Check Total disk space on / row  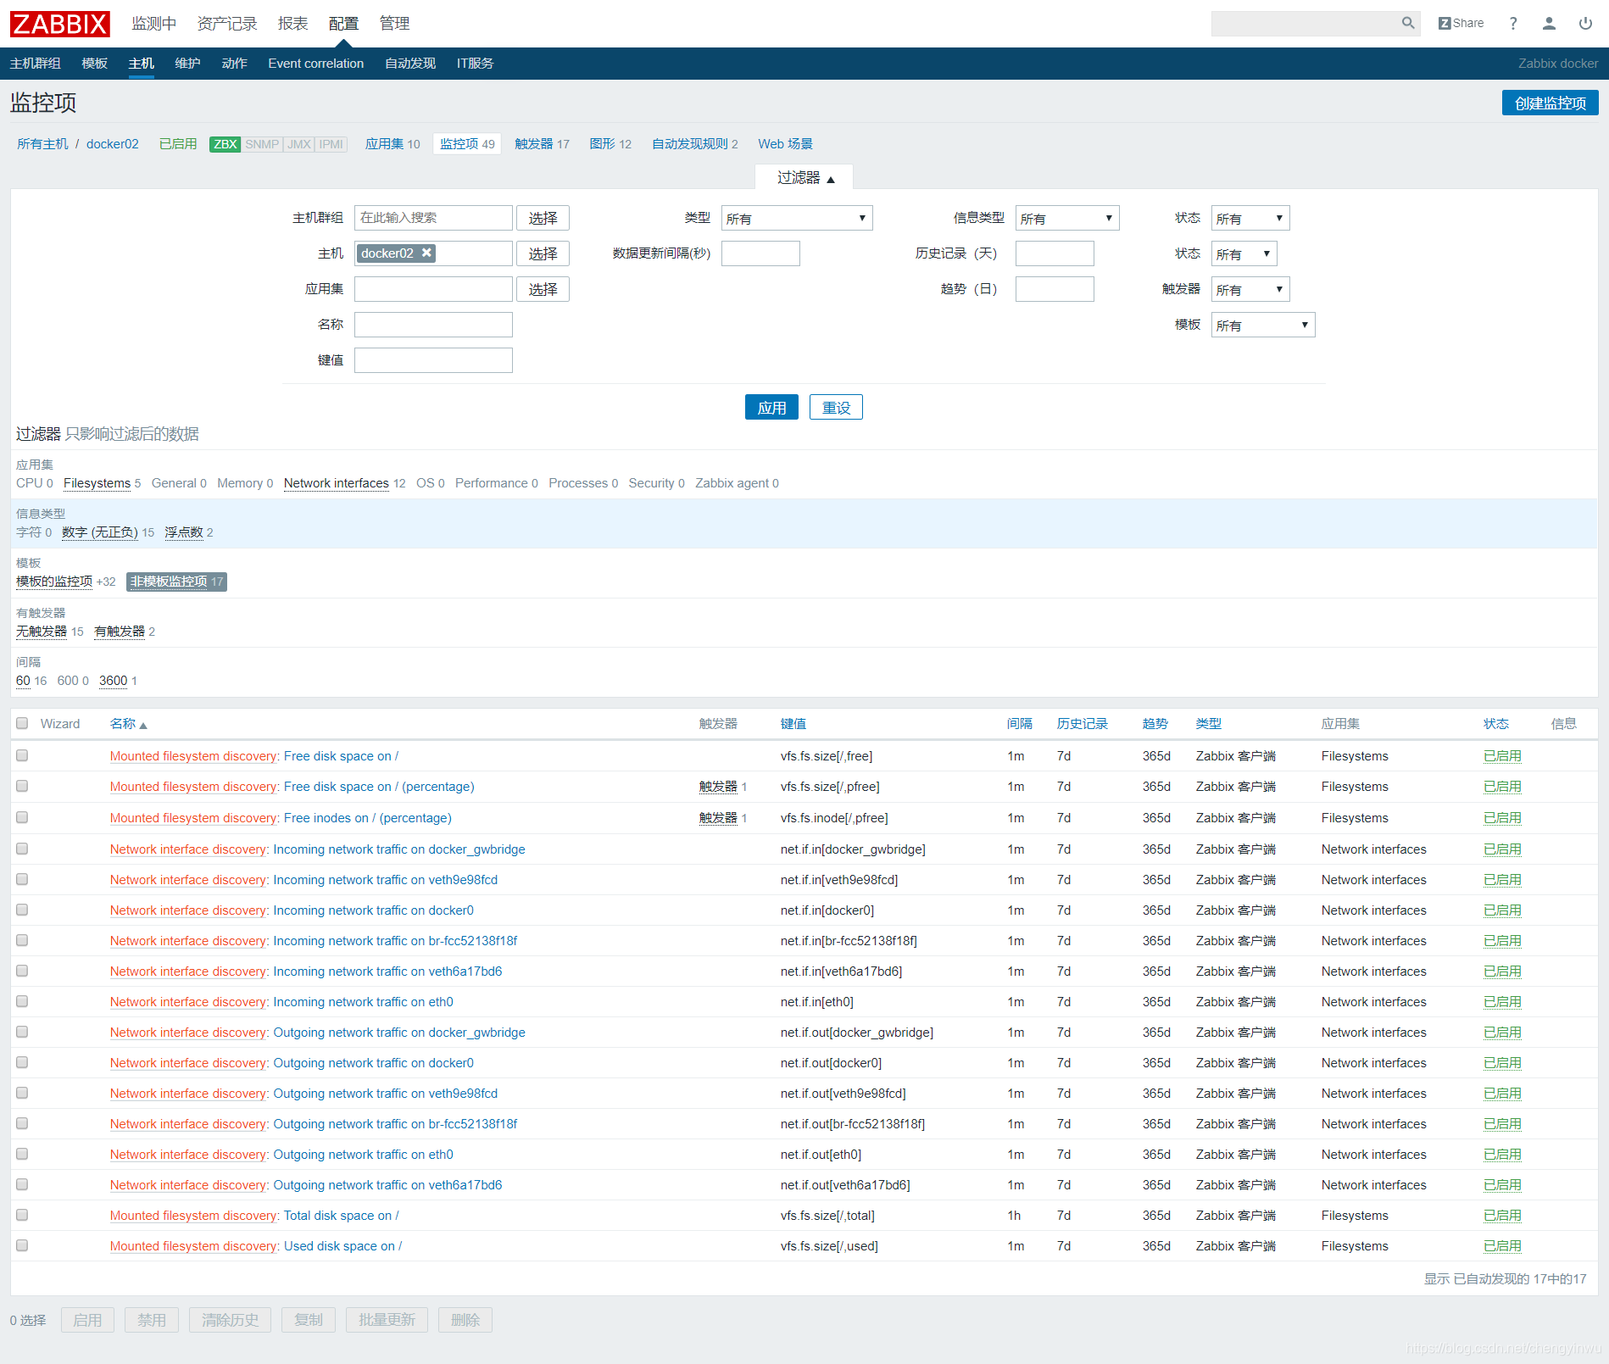coord(22,1215)
